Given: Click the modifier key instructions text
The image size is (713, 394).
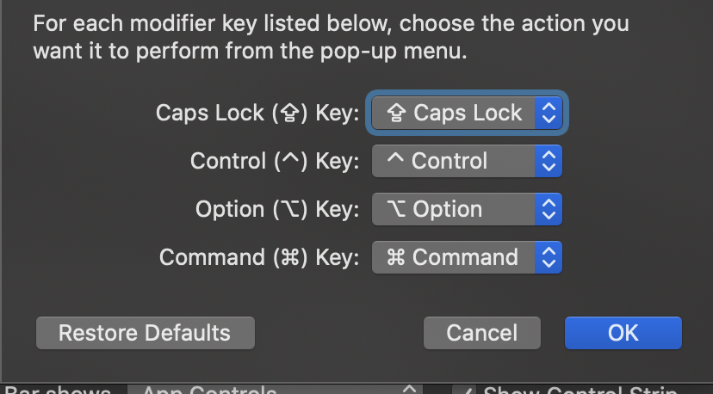Looking at the screenshot, I should 331,37.
